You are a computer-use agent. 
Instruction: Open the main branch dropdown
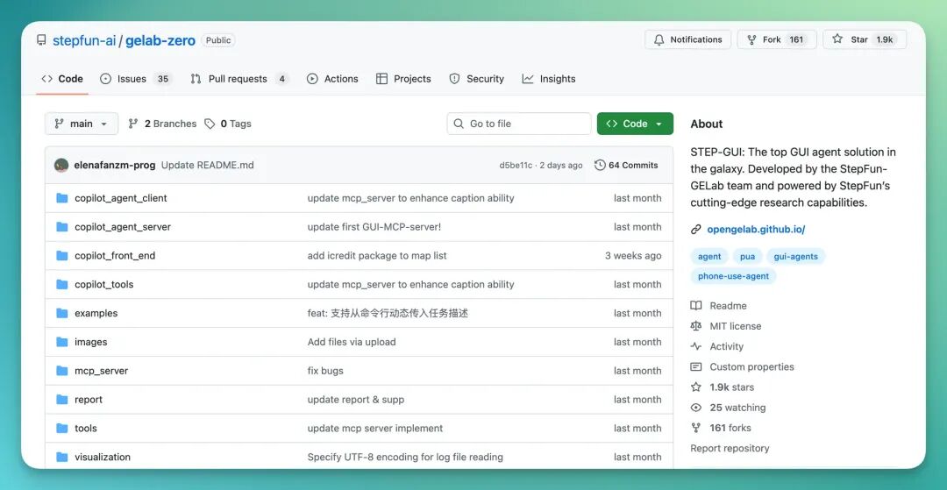[82, 124]
